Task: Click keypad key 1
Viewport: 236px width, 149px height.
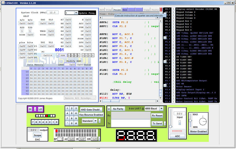Action: click(67, 108)
